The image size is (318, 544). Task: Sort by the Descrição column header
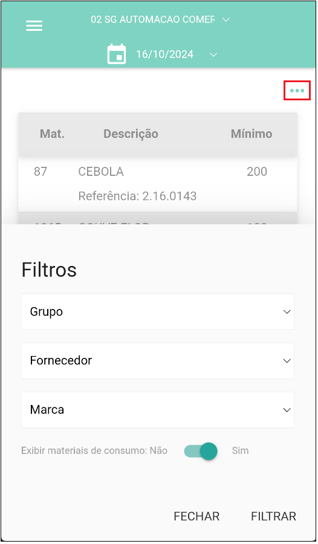pyautogui.click(x=131, y=134)
